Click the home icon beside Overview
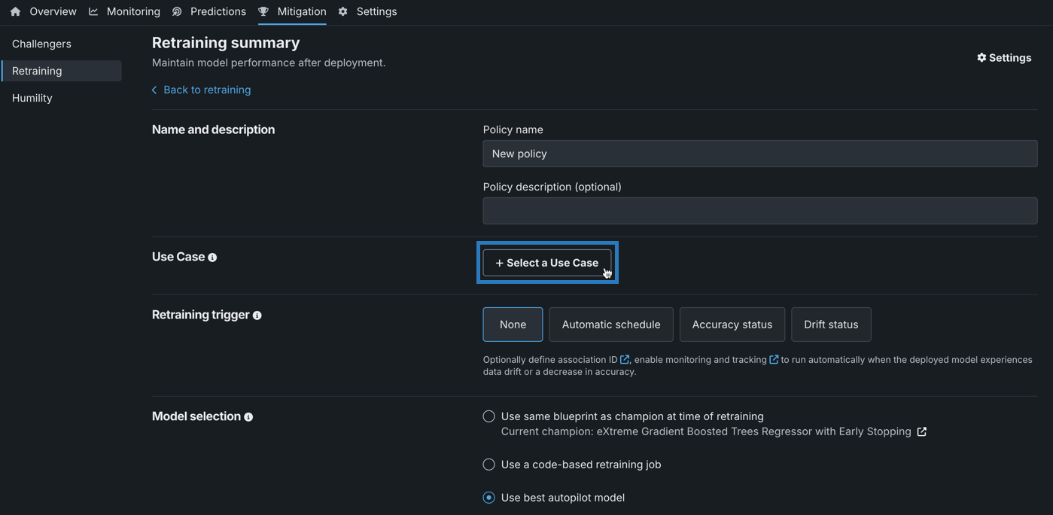 15,11
